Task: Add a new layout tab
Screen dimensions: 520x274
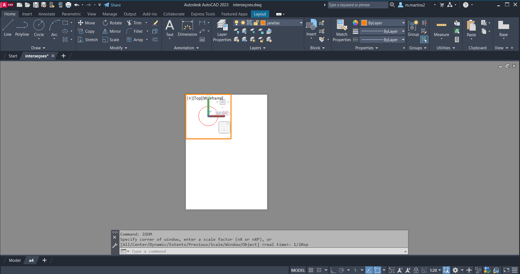Action: [45, 260]
